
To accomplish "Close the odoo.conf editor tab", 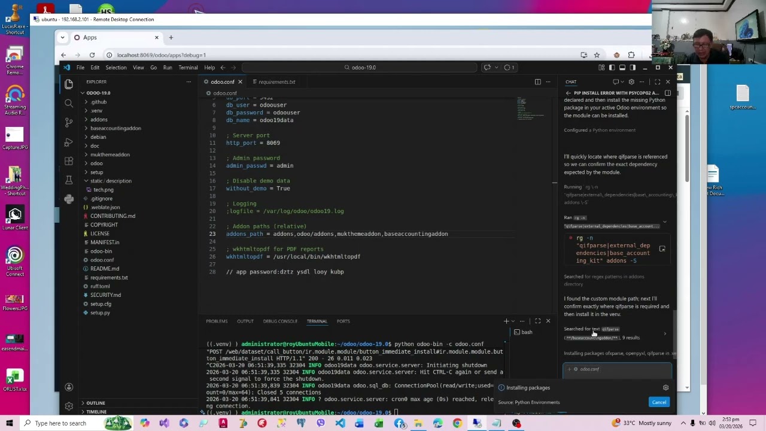I will click(240, 82).
